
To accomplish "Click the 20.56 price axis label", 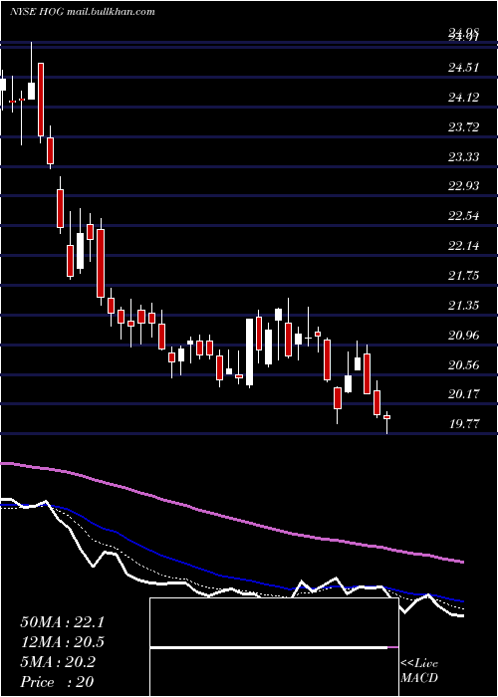I will [x=464, y=364].
